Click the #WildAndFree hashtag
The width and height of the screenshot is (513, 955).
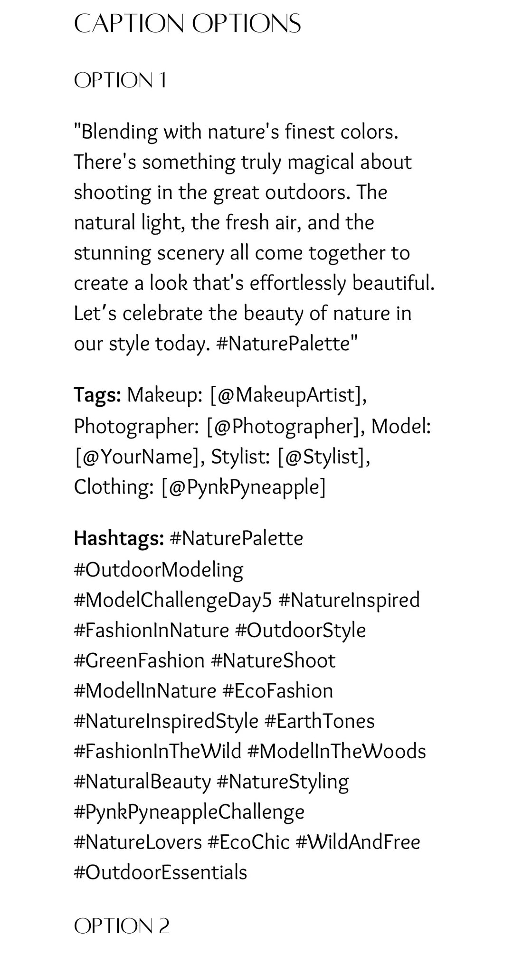pos(358,842)
